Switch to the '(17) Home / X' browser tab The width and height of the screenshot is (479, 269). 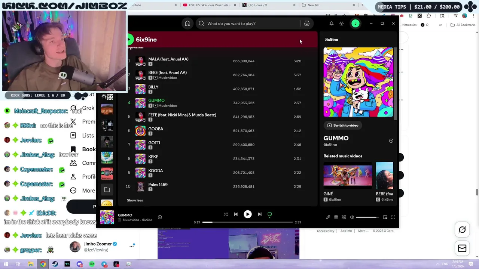(x=268, y=5)
